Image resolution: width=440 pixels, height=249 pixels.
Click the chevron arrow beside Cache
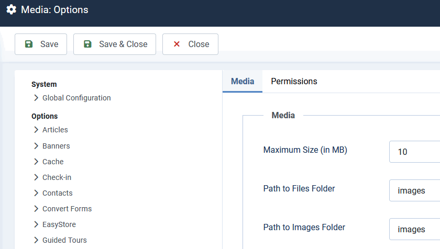pyautogui.click(x=36, y=162)
